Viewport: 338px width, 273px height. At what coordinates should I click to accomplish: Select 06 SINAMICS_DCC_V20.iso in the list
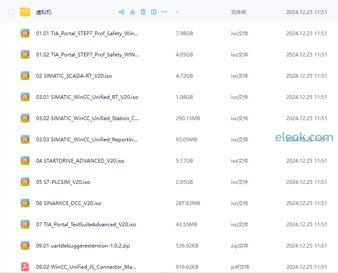(68, 203)
